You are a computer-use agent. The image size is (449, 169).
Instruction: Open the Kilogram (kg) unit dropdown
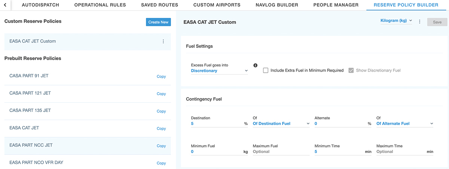pyautogui.click(x=395, y=21)
